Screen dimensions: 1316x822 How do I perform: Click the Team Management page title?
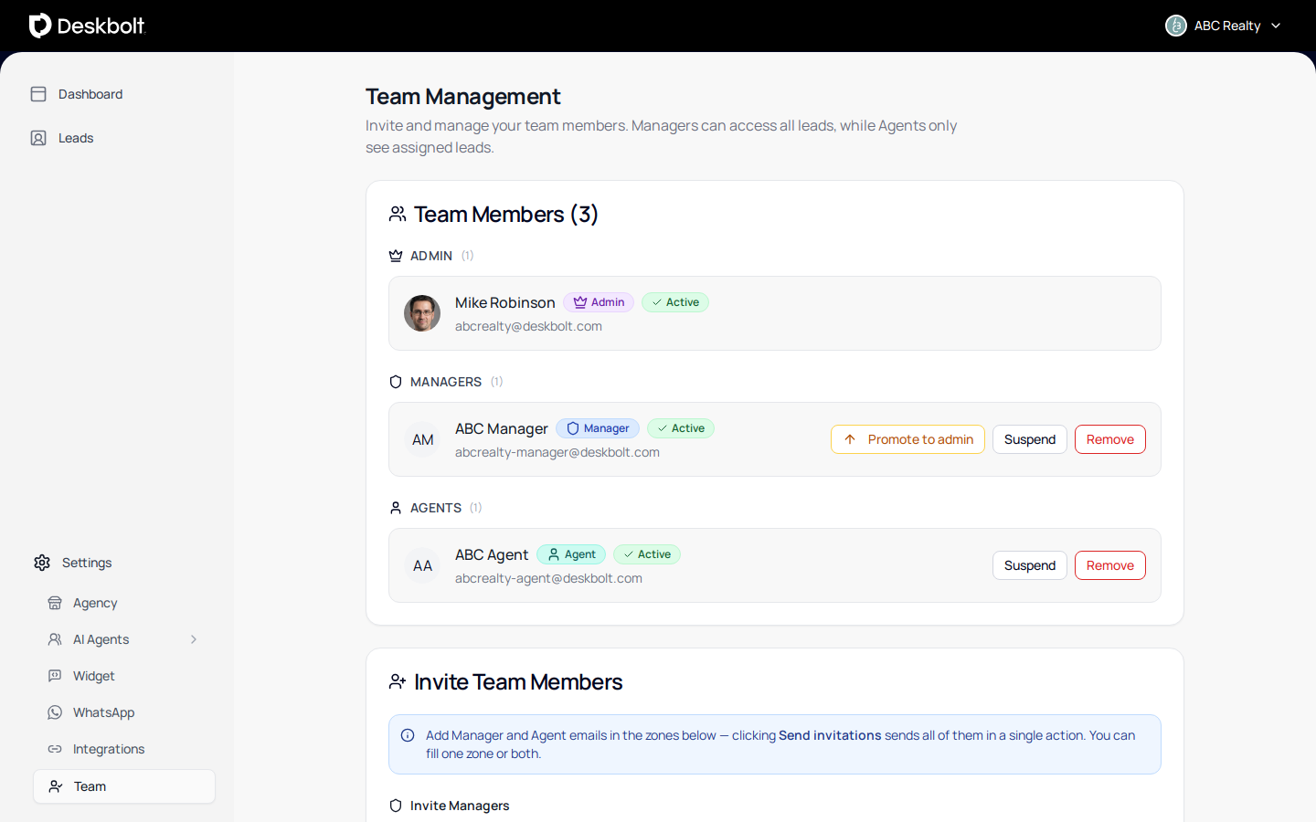(x=463, y=96)
